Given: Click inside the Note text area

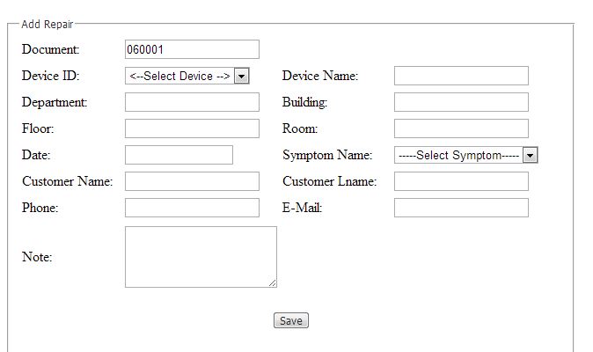Looking at the screenshot, I should pyautogui.click(x=201, y=256).
